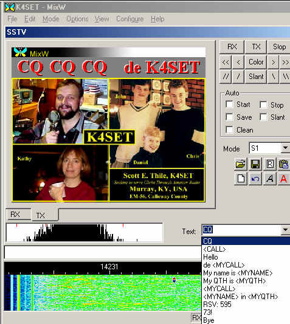Save the SSTV image with the floppy icon
The height and width of the screenshot is (324, 290).
255,164
